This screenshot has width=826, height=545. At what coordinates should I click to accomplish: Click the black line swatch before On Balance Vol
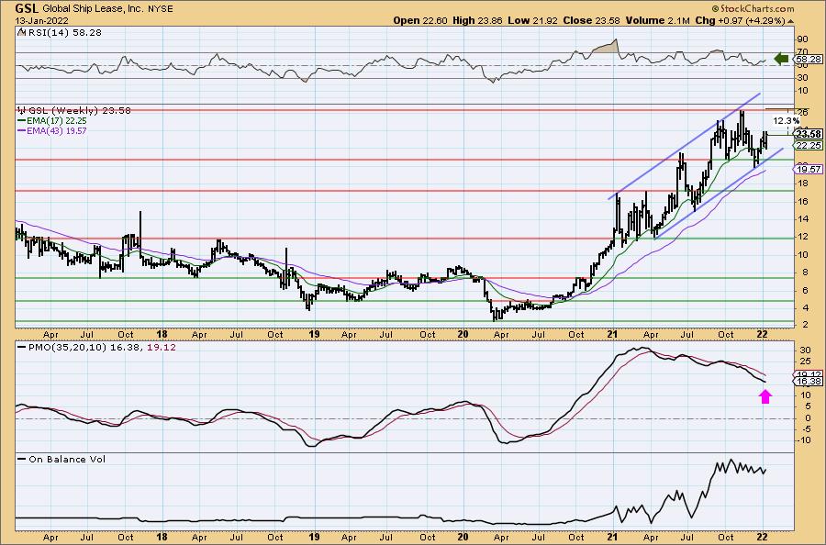click(22, 459)
